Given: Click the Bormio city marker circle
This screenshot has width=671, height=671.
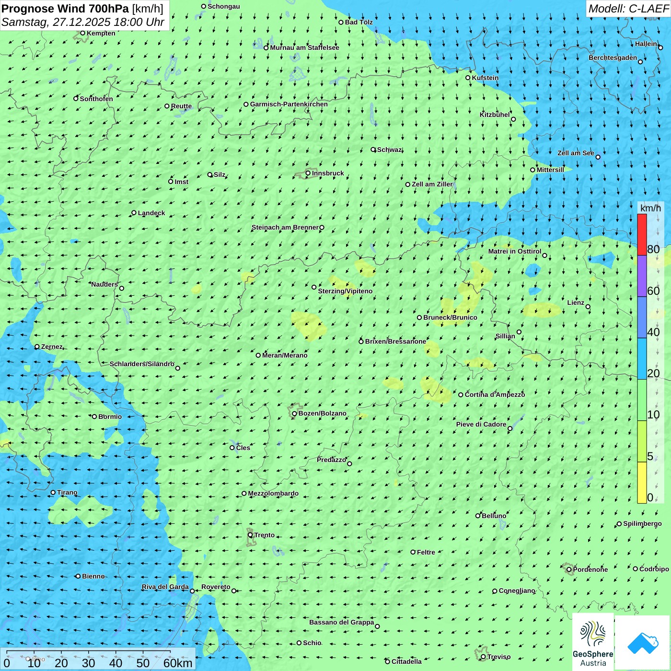Looking at the screenshot, I should click(94, 416).
